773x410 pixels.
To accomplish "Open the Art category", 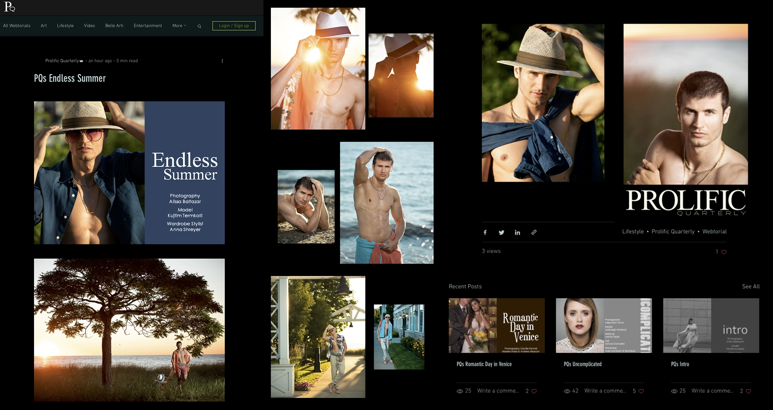I will pyautogui.click(x=44, y=26).
